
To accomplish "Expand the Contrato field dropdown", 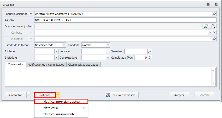I will click(x=210, y=33).
